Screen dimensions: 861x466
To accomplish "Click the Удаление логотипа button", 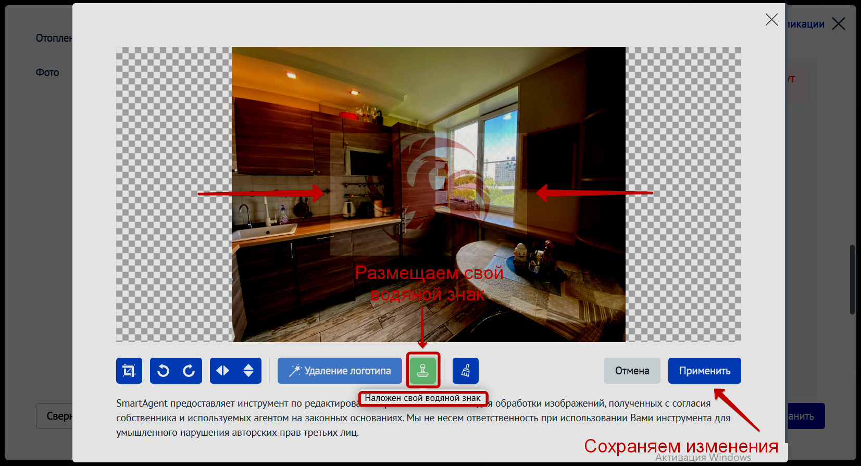I will [340, 371].
